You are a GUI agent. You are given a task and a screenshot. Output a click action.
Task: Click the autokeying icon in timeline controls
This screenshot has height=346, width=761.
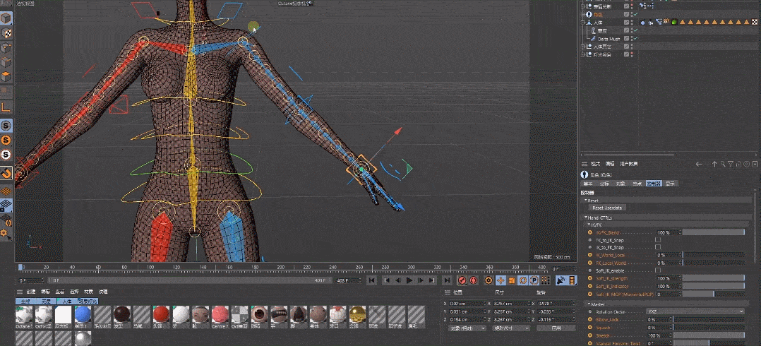tap(474, 280)
